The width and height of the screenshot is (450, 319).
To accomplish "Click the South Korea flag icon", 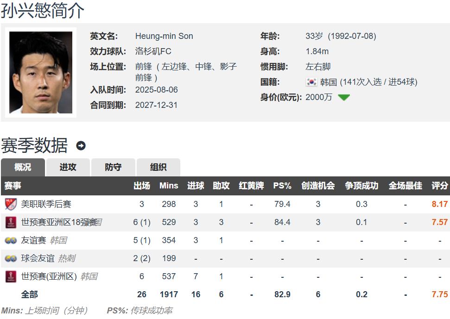I will [x=311, y=82].
